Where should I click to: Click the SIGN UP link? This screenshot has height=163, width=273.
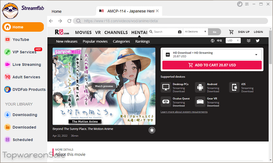(244, 32)
